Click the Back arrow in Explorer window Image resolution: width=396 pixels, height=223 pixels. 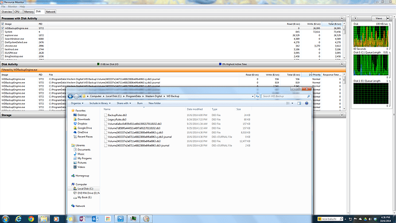(x=70, y=97)
